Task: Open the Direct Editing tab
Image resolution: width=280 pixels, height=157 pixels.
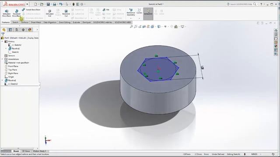Action: tap(64, 22)
